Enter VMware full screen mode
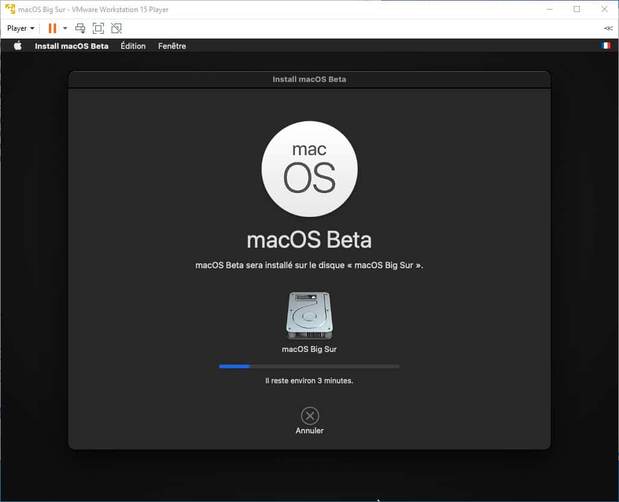 pyautogui.click(x=98, y=28)
